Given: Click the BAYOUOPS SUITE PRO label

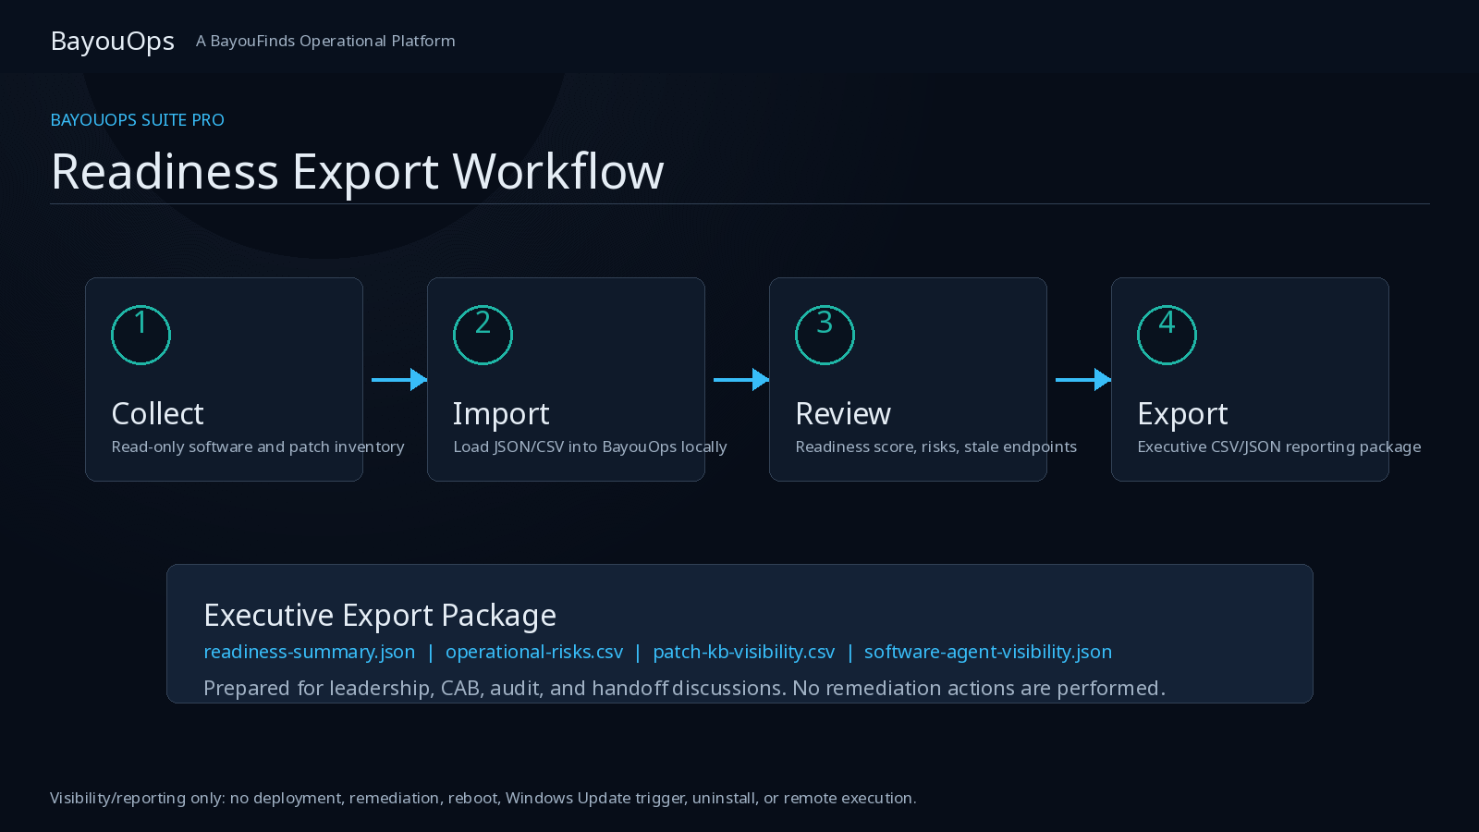Looking at the screenshot, I should click(138, 120).
